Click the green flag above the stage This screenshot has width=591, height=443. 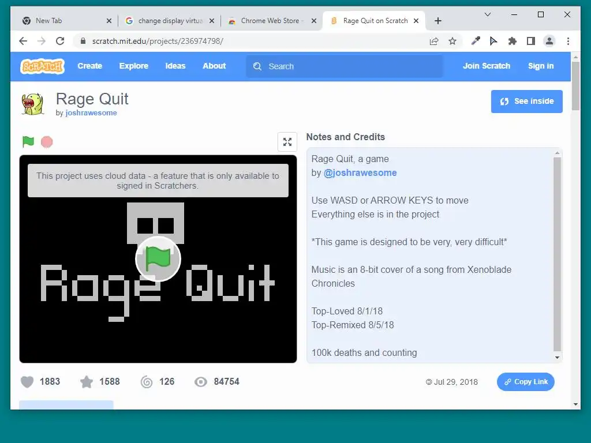pyautogui.click(x=28, y=142)
